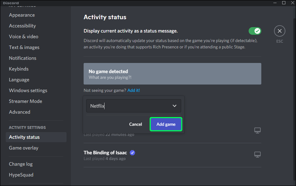Open HypeSquad page
Viewport: 296px width, 186px height.
21,175
